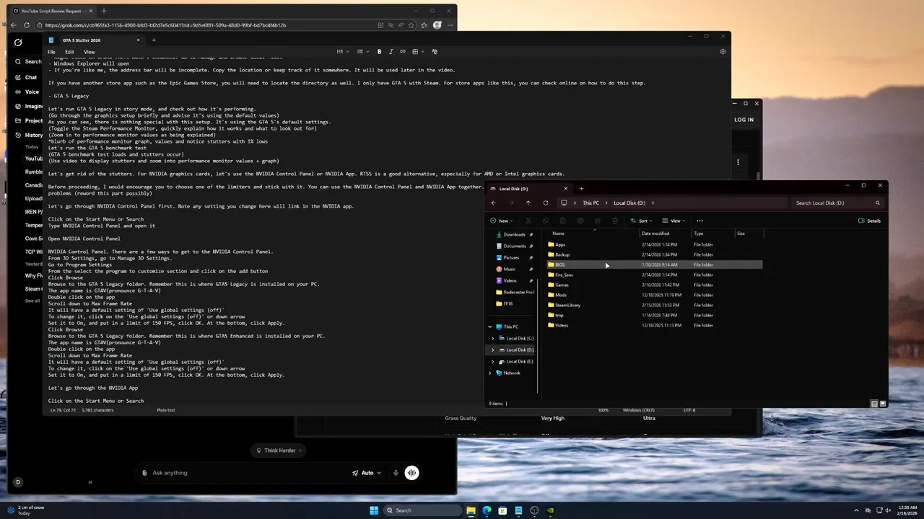Open File Explorer from the taskbar
Screen dimensions: 924x519
click(471, 510)
